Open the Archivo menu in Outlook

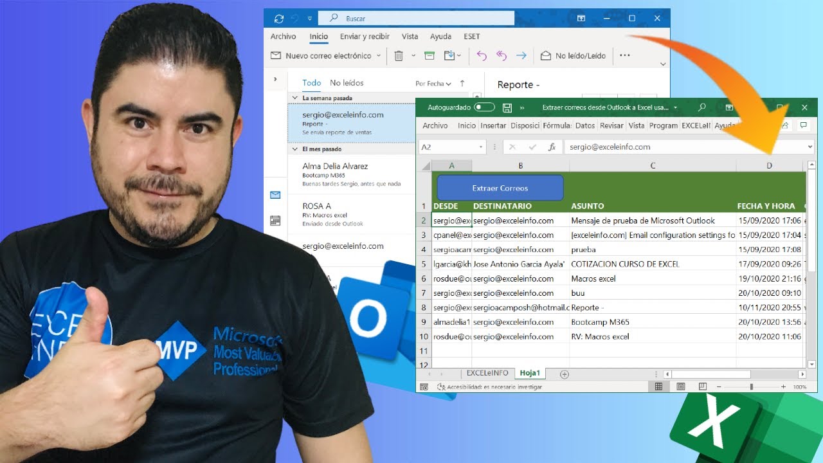tap(283, 37)
